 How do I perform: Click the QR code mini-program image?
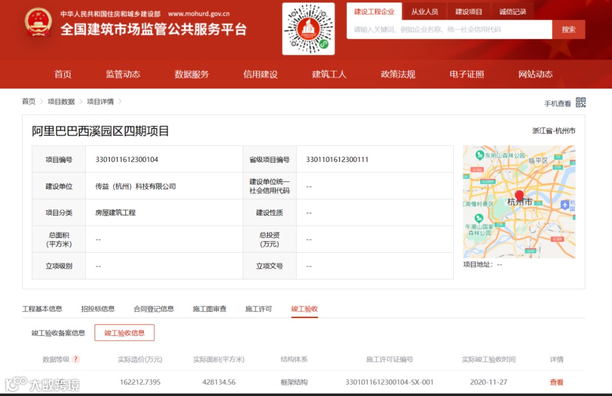tap(308, 29)
